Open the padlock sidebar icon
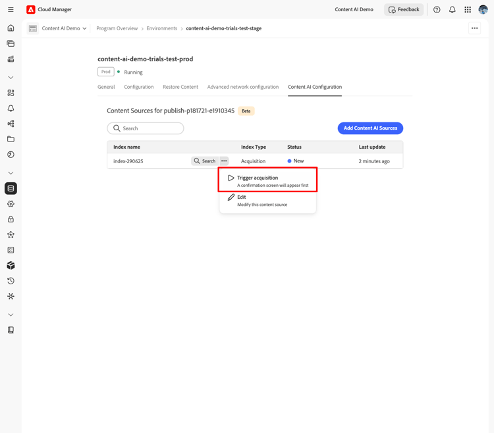Screen dimensions: 494x433 coord(11,219)
